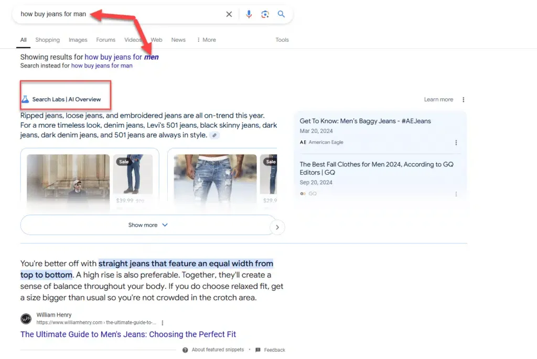
Task: Open search Tools options
Action: (x=282, y=40)
